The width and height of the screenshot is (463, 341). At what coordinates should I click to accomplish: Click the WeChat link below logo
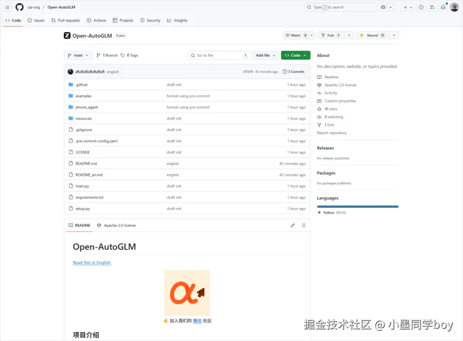[x=197, y=321]
